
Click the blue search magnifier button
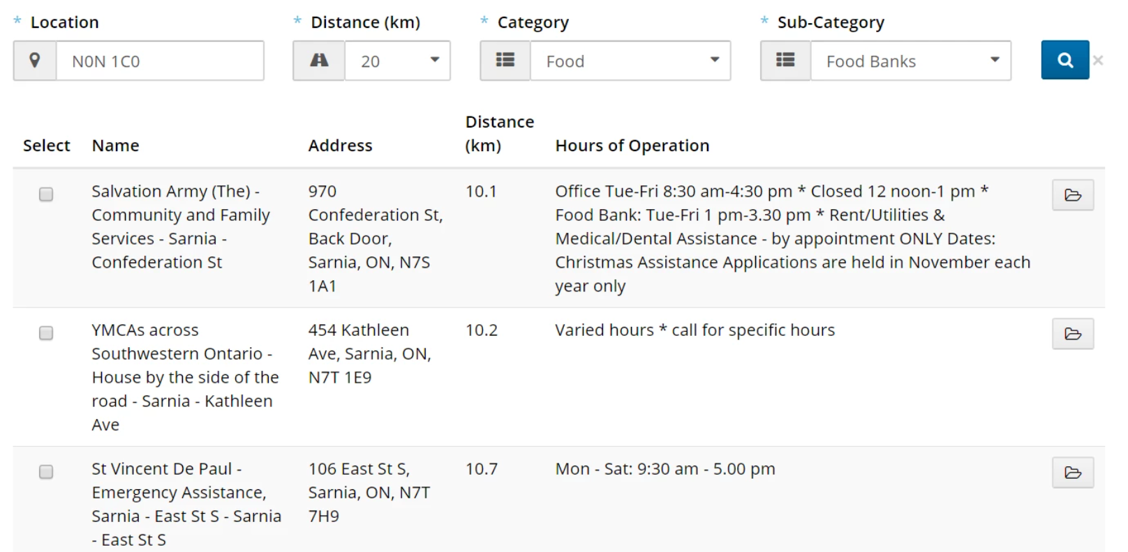pyautogui.click(x=1064, y=61)
